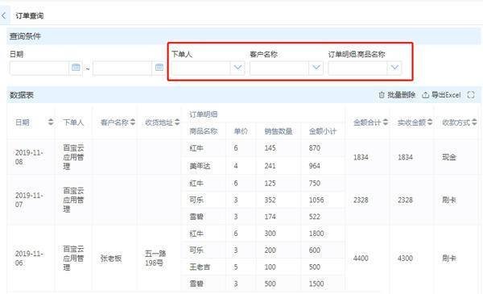Expand the 下单人 dropdown
Image resolution: width=483 pixels, height=294 pixels.
(x=237, y=67)
